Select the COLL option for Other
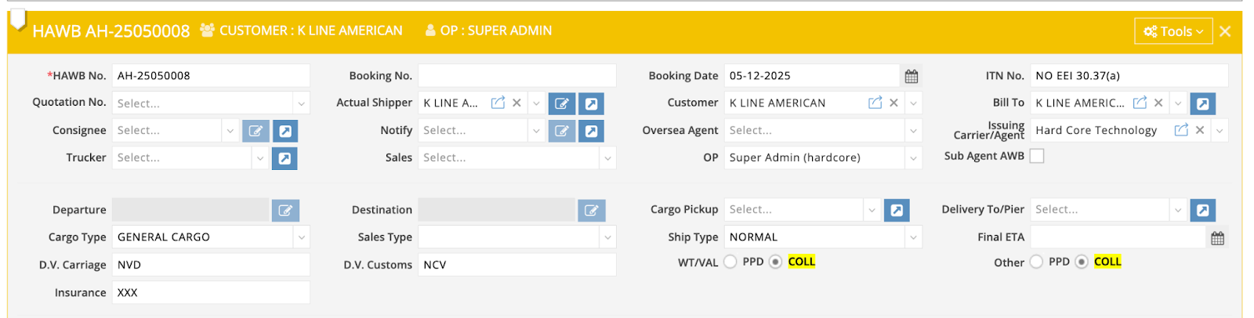1254x318 pixels. point(1082,262)
